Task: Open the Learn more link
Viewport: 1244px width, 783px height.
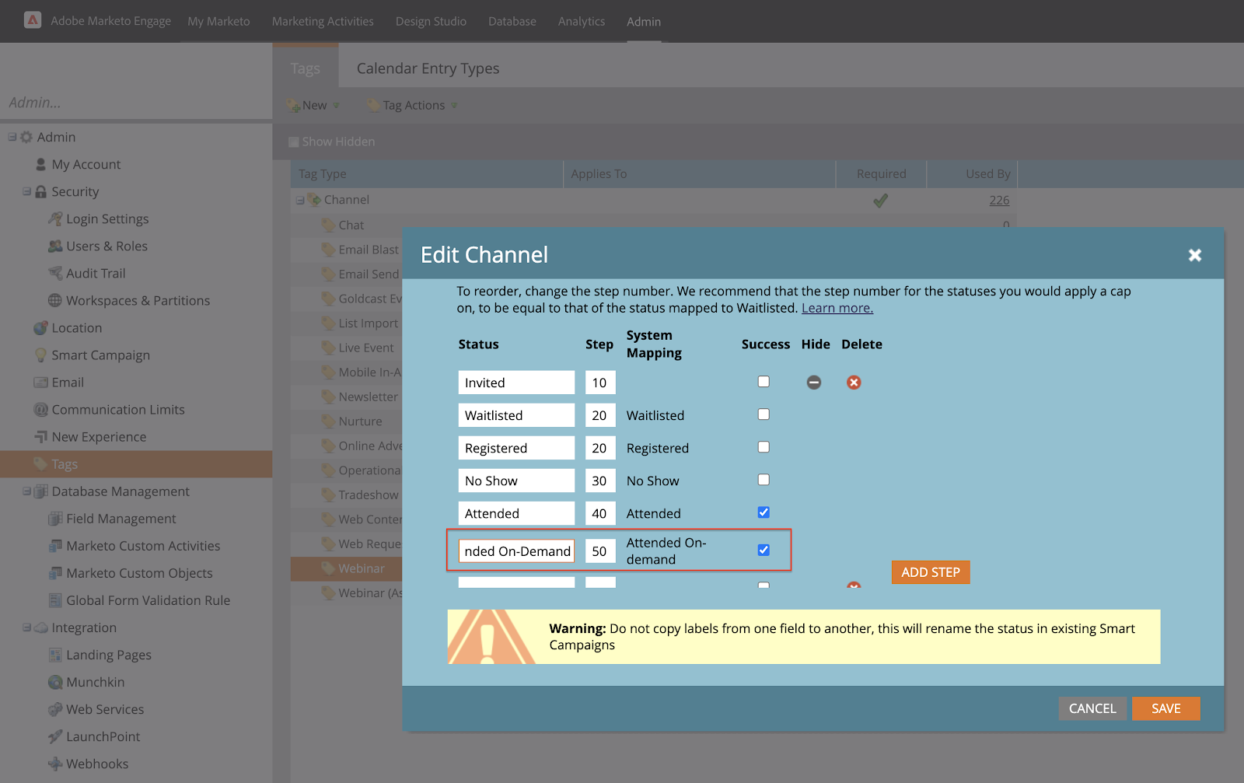Action: click(x=837, y=308)
